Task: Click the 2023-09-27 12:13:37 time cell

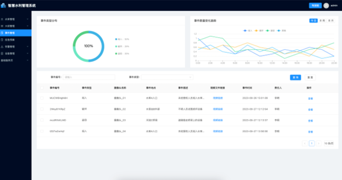Action: click(x=255, y=120)
